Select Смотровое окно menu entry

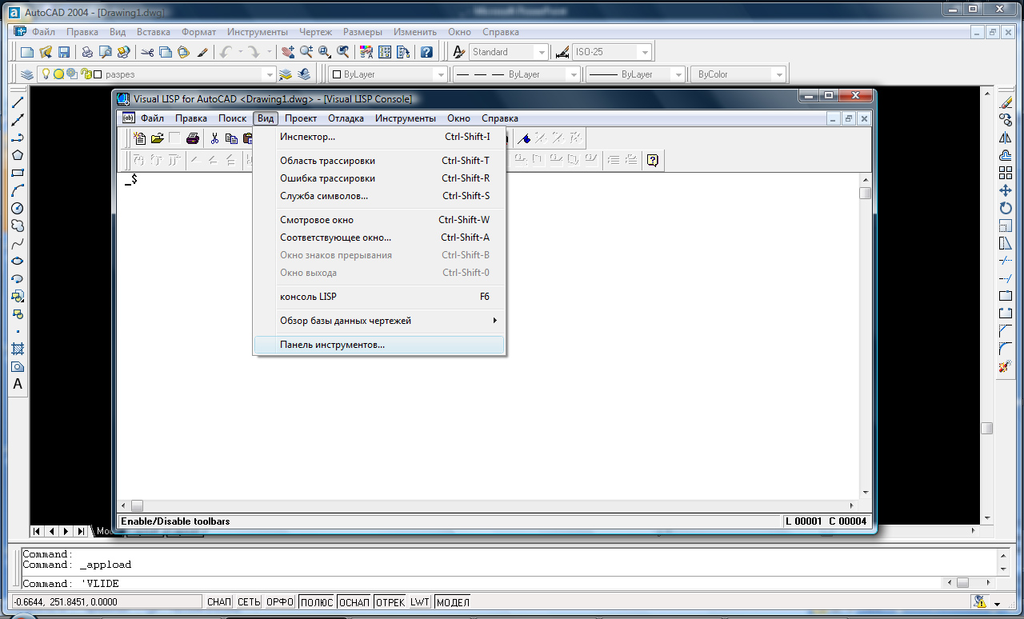tap(380, 220)
